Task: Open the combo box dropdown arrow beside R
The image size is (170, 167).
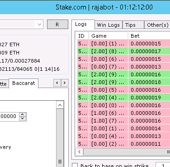Action: [x=39, y=25]
